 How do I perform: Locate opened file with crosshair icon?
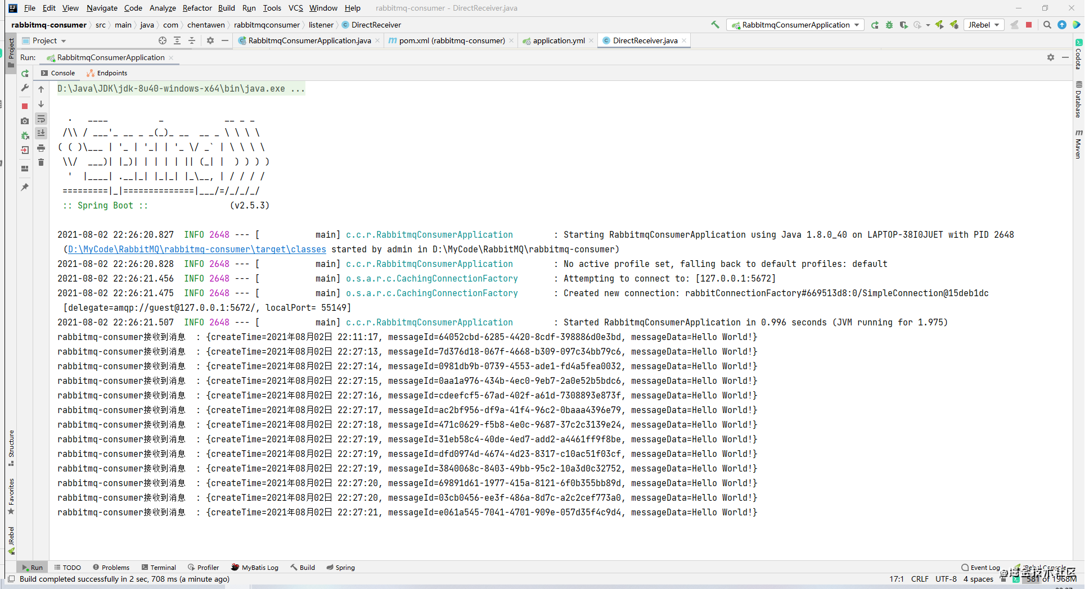pos(163,40)
